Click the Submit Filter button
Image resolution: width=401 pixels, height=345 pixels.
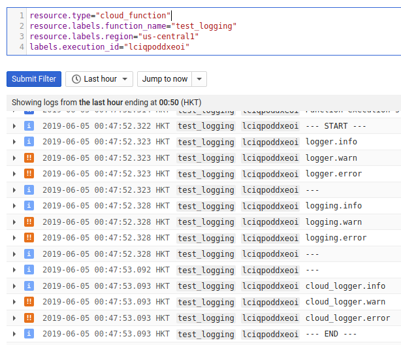[x=34, y=79]
